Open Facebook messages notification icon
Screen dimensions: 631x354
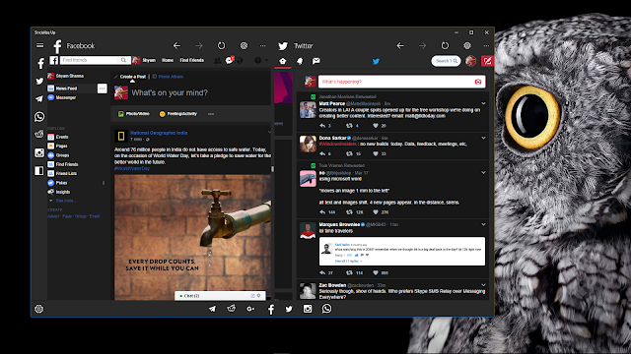[x=230, y=61]
